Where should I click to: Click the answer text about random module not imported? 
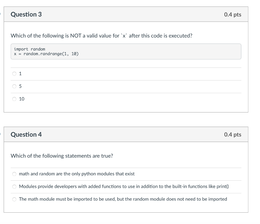[123, 199]
